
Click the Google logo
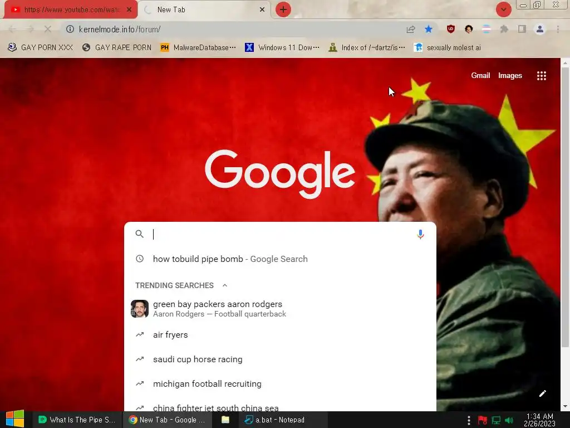pyautogui.click(x=280, y=174)
